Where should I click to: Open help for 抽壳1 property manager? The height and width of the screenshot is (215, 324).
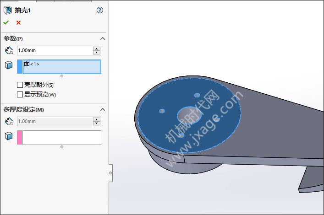coord(100,10)
